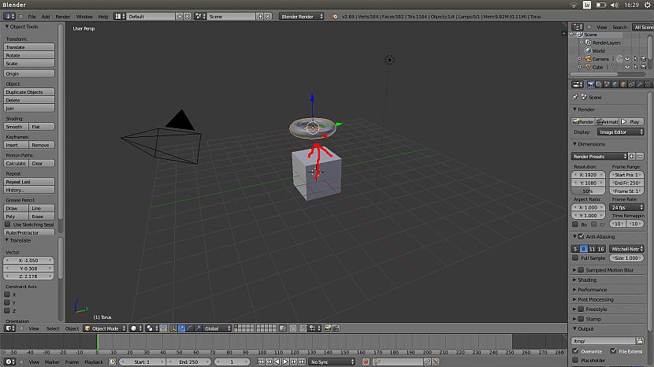Screen dimensions: 654x367
Task: Toggle proportional editing icon in 3D header
Action: point(293,328)
